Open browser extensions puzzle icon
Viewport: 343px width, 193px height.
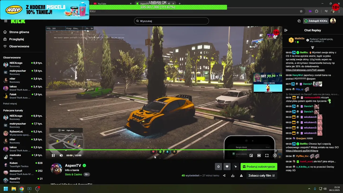click(x=317, y=11)
